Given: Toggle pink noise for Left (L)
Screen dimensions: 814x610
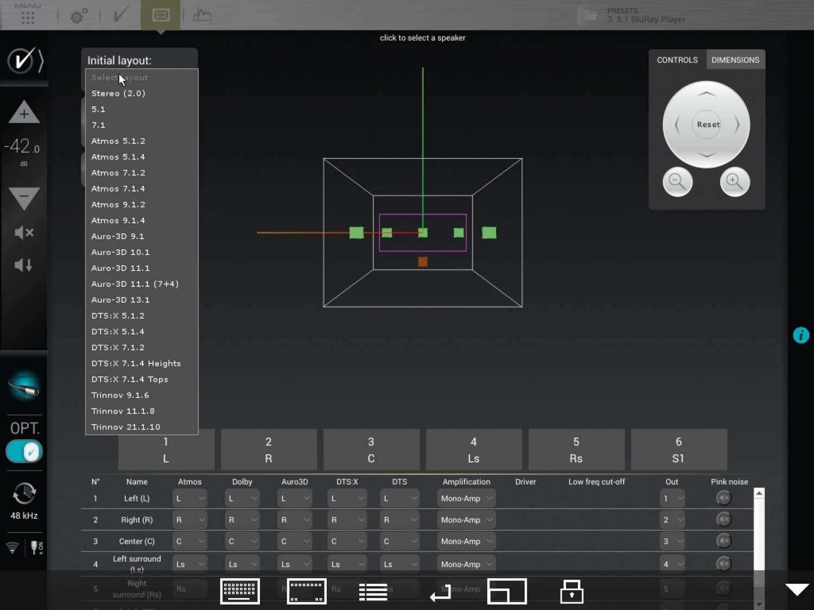Looking at the screenshot, I should pos(723,498).
